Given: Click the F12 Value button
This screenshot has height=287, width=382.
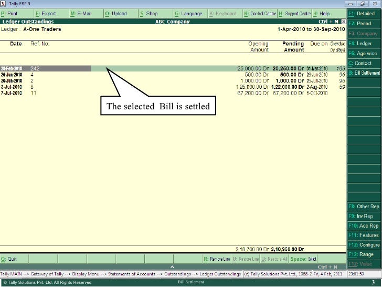Looking at the screenshot, I should 364,264.
